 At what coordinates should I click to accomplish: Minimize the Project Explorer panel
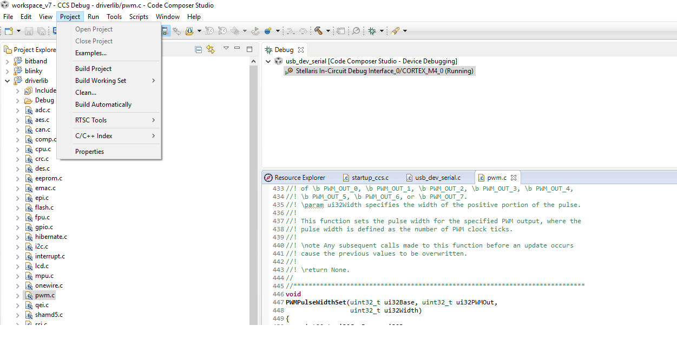click(x=237, y=48)
